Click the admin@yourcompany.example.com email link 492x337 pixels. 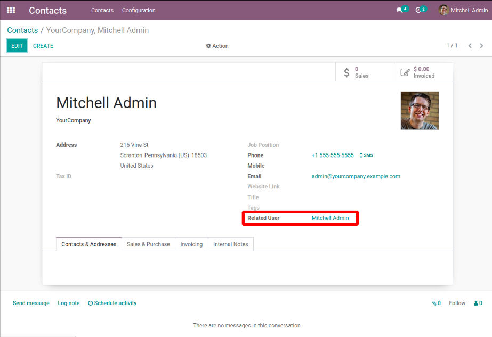tap(356, 177)
